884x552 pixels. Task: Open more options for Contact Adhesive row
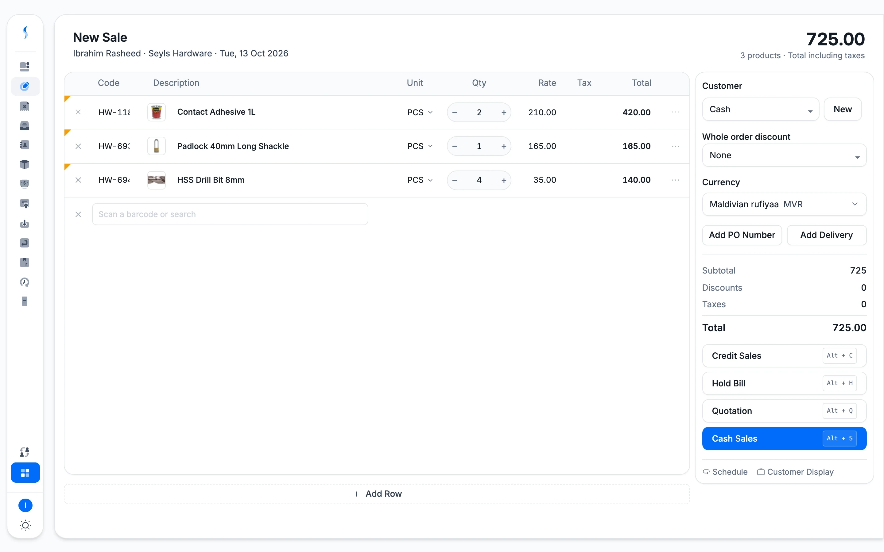[675, 112]
